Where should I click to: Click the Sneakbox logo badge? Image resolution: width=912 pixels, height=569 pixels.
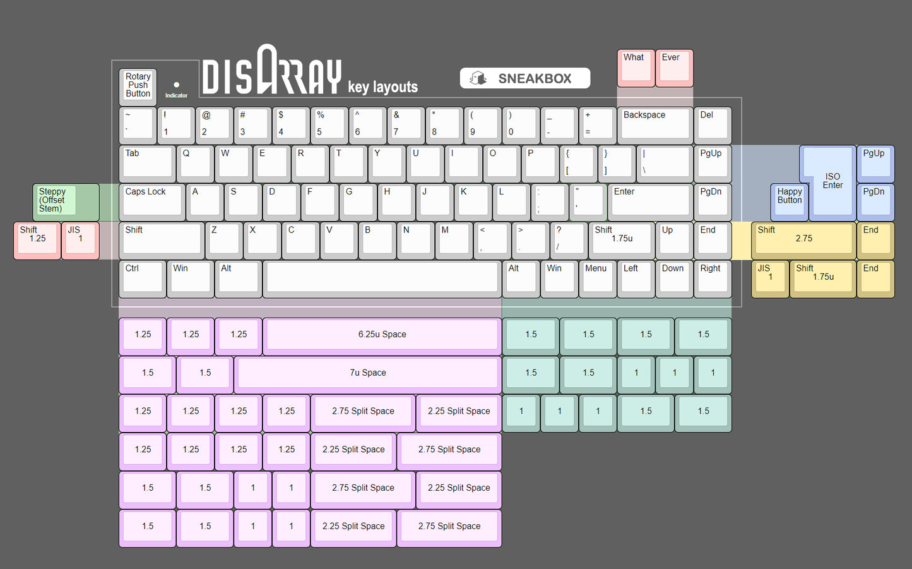click(524, 78)
